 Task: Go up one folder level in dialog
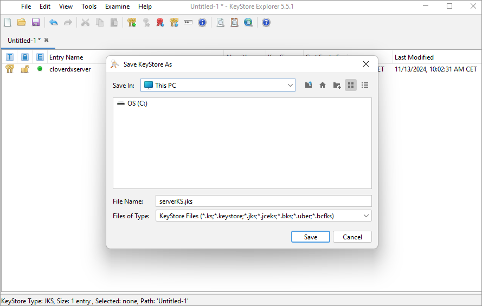pyautogui.click(x=309, y=85)
